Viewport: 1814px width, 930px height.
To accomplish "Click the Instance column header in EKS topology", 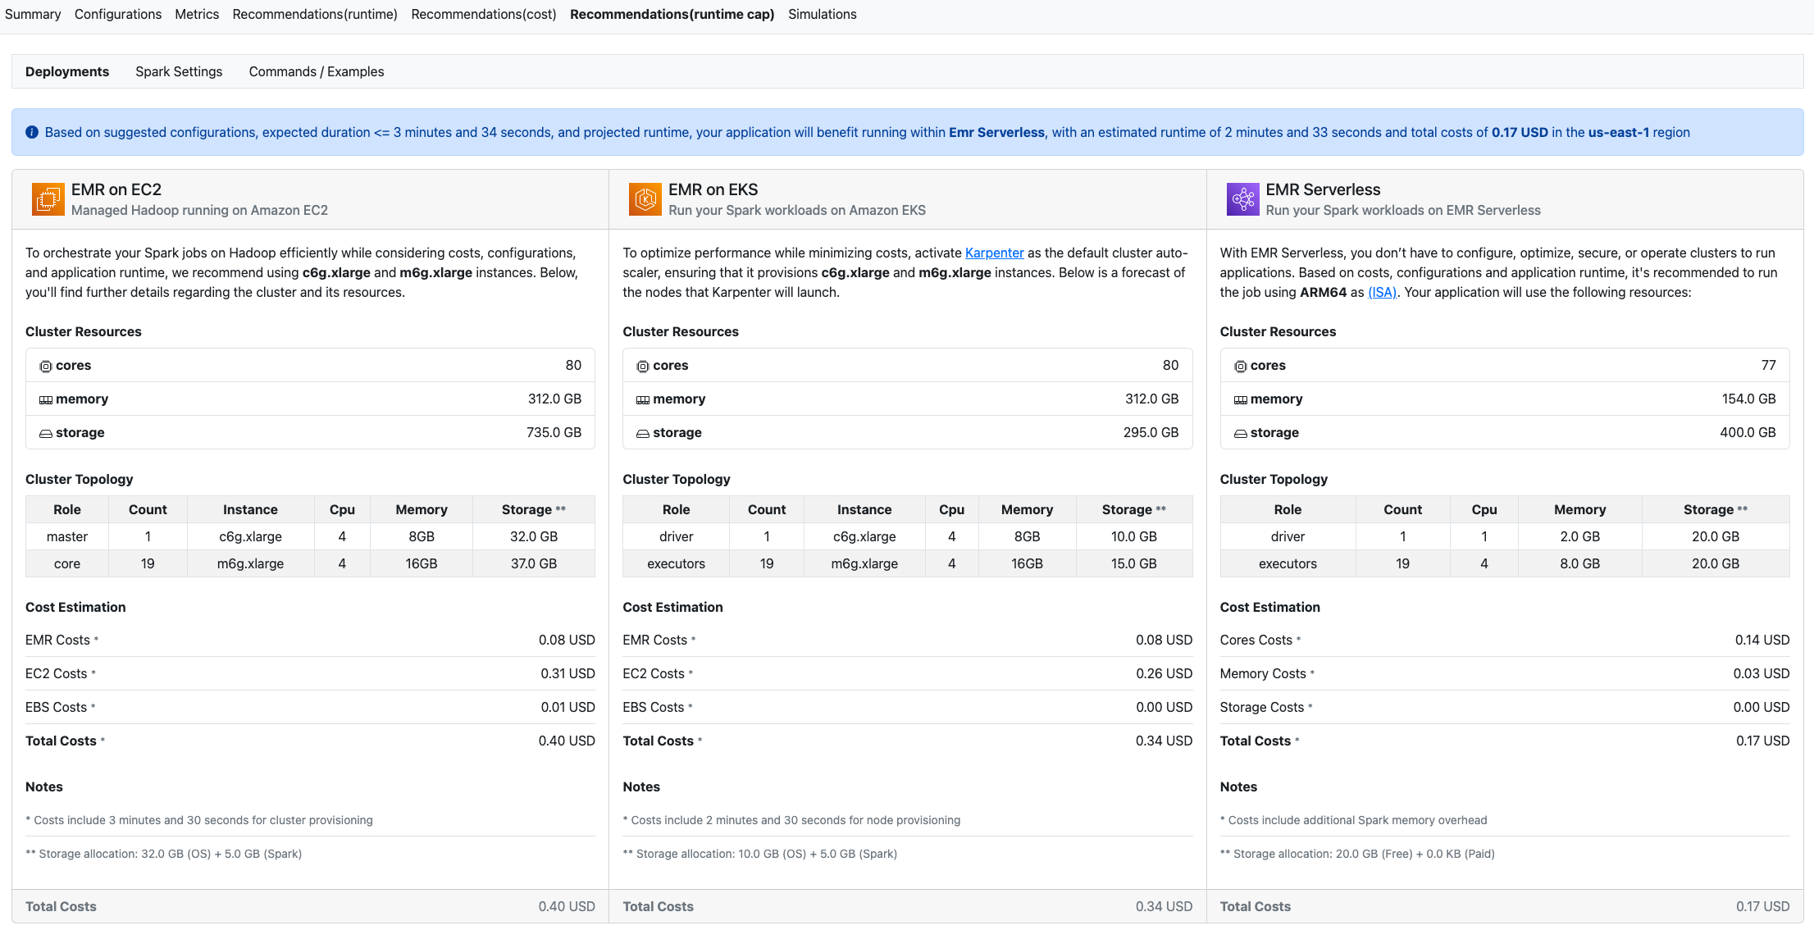I will [864, 509].
